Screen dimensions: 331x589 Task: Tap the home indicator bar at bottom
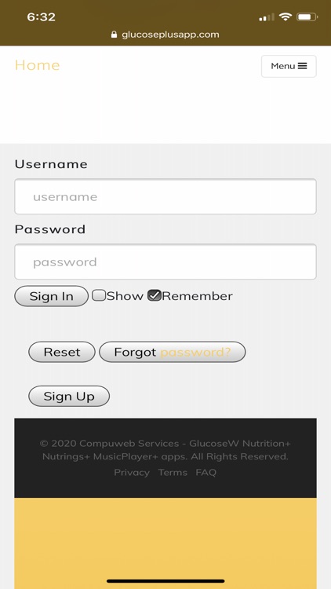pyautogui.click(x=165, y=581)
